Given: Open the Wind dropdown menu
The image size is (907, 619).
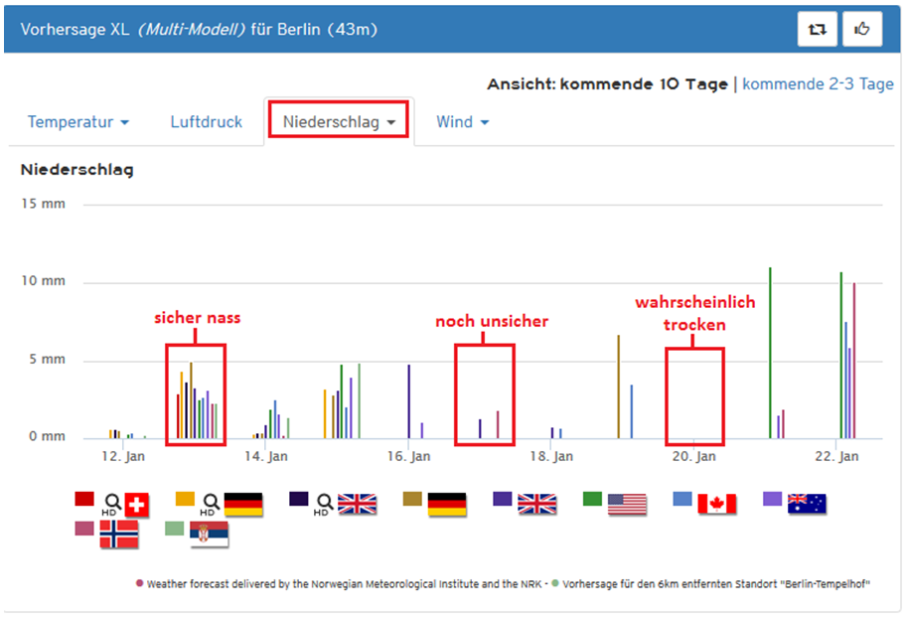Looking at the screenshot, I should 462,122.
